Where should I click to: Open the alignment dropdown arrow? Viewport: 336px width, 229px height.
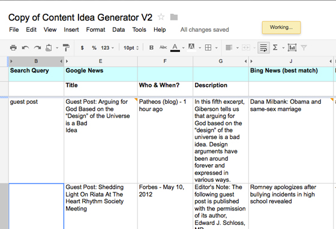238,48
